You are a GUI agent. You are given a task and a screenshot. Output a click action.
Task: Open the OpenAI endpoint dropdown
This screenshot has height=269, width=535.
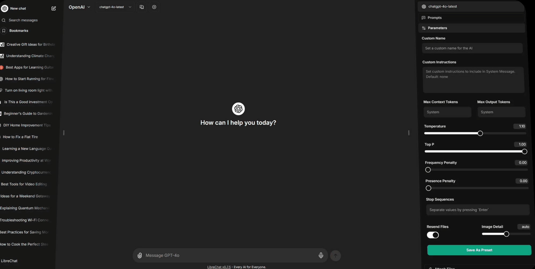point(79,7)
